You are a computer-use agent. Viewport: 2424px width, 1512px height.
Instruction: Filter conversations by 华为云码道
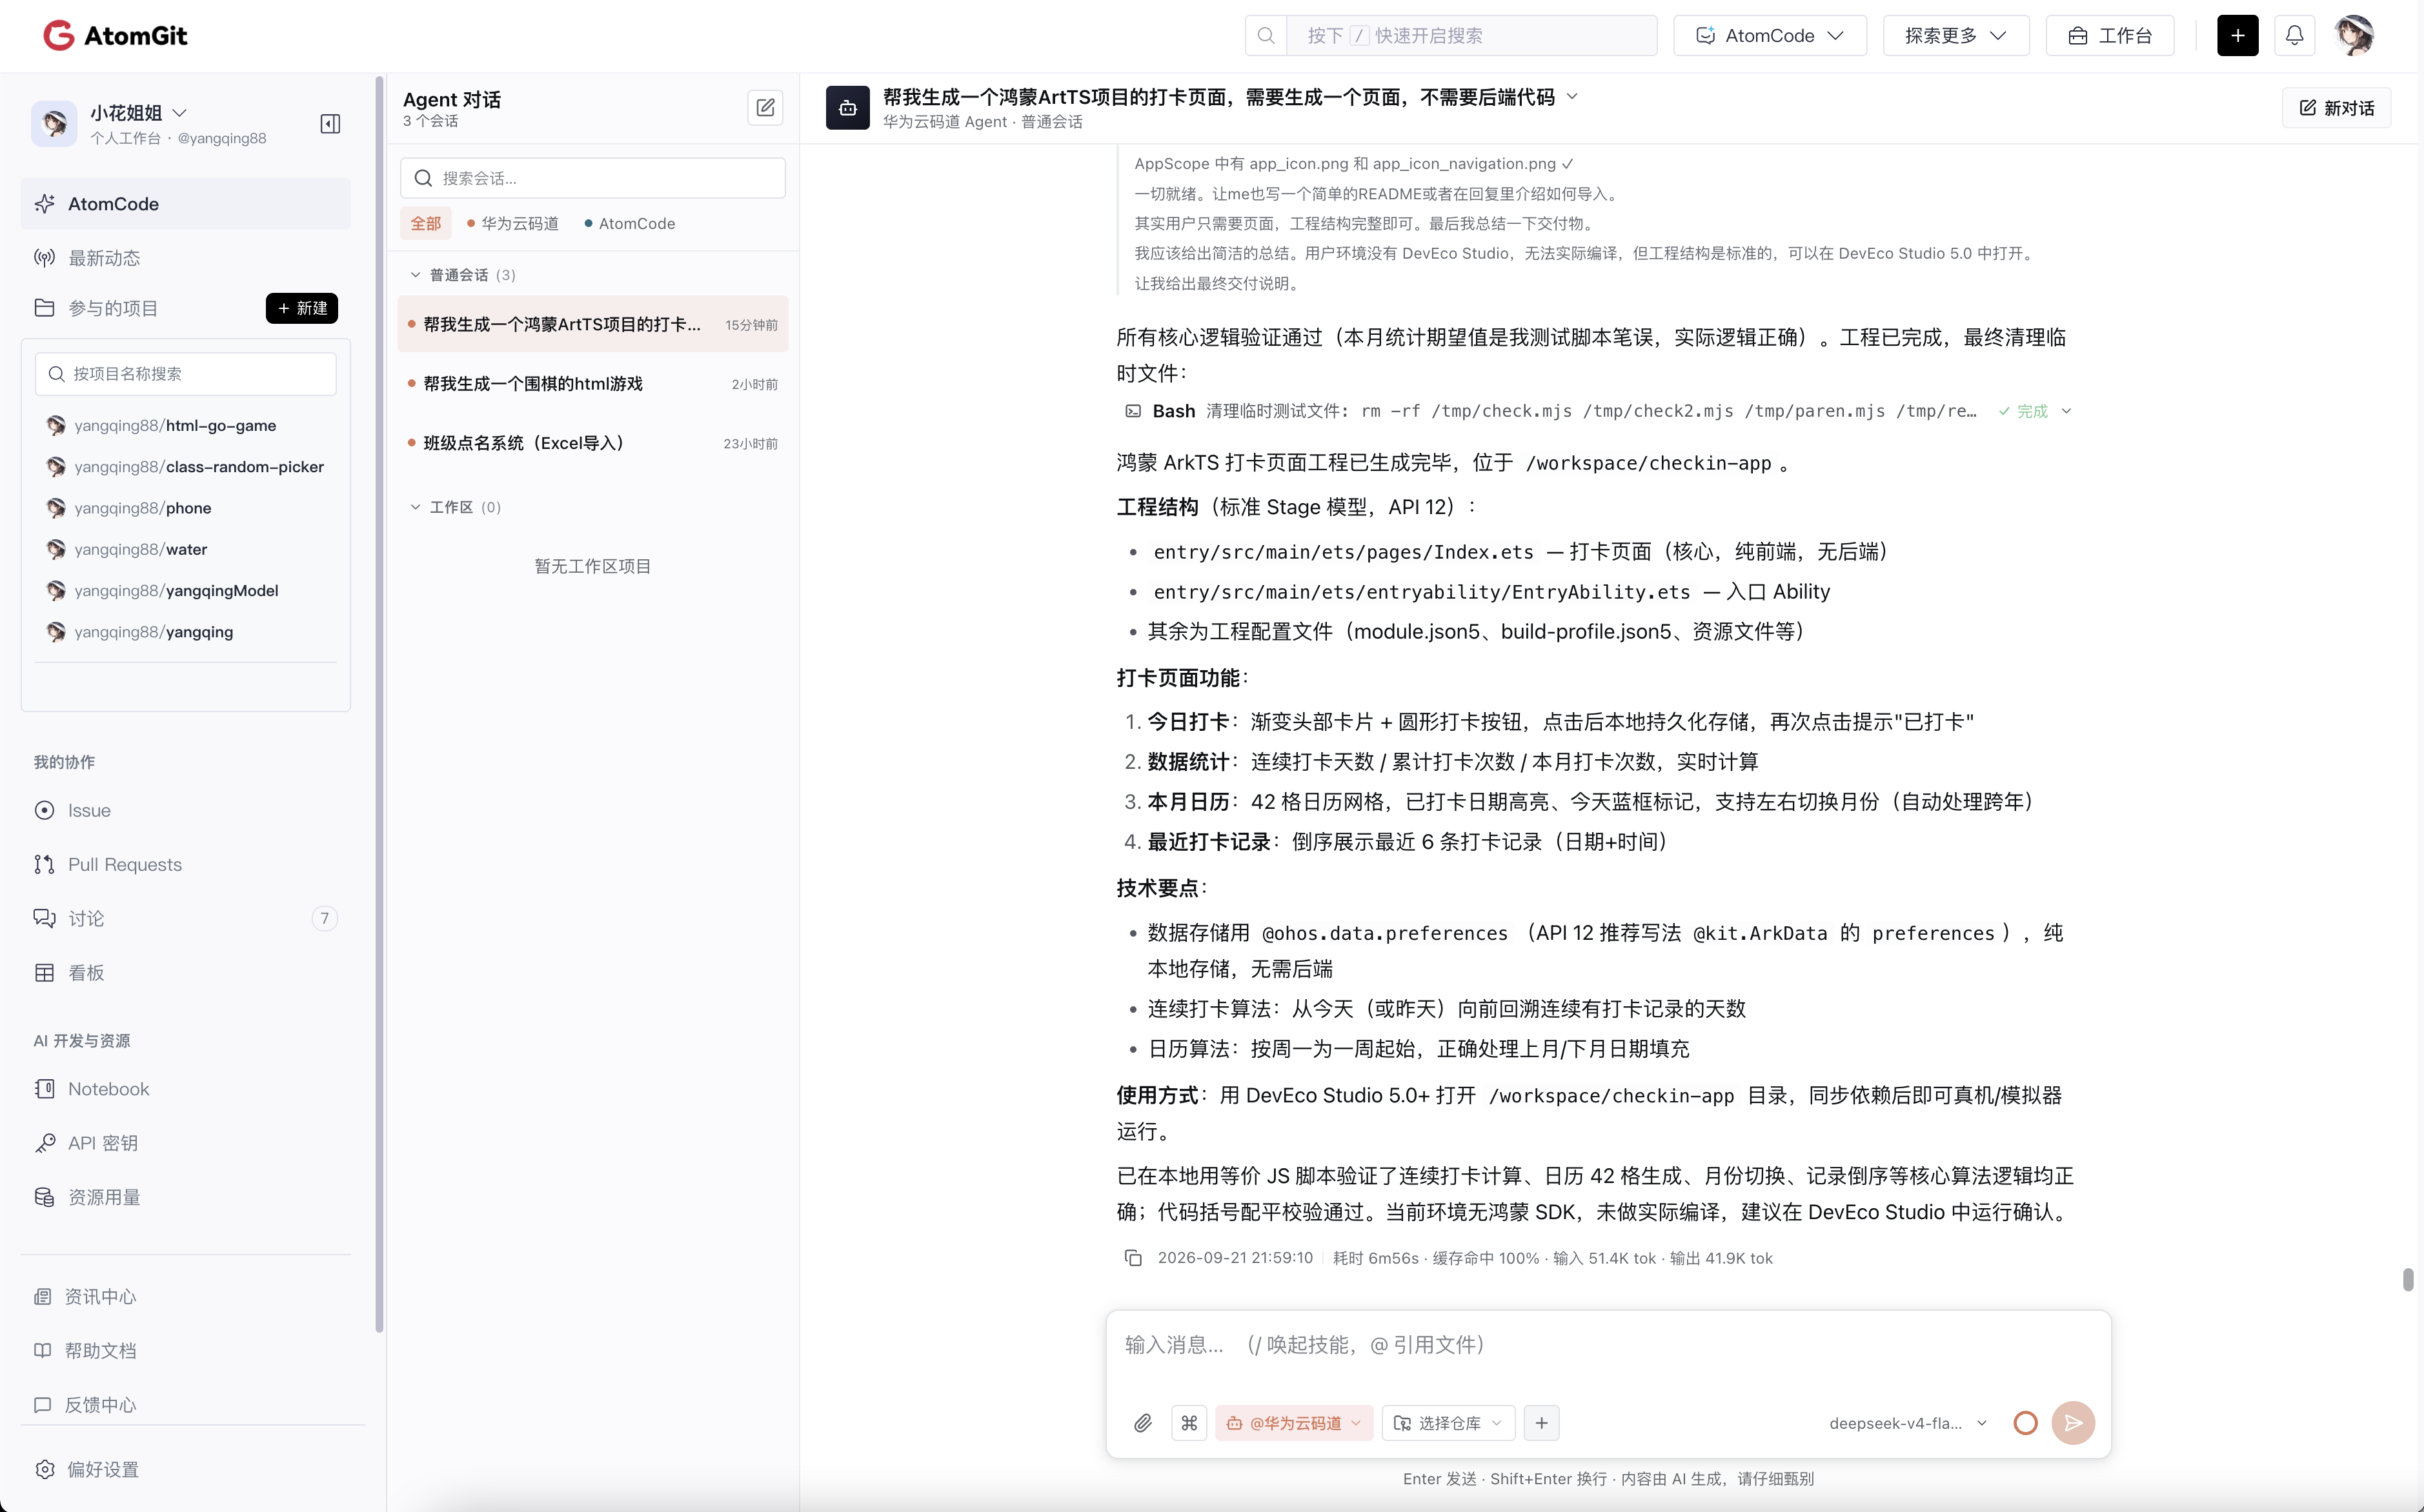pyautogui.click(x=512, y=223)
